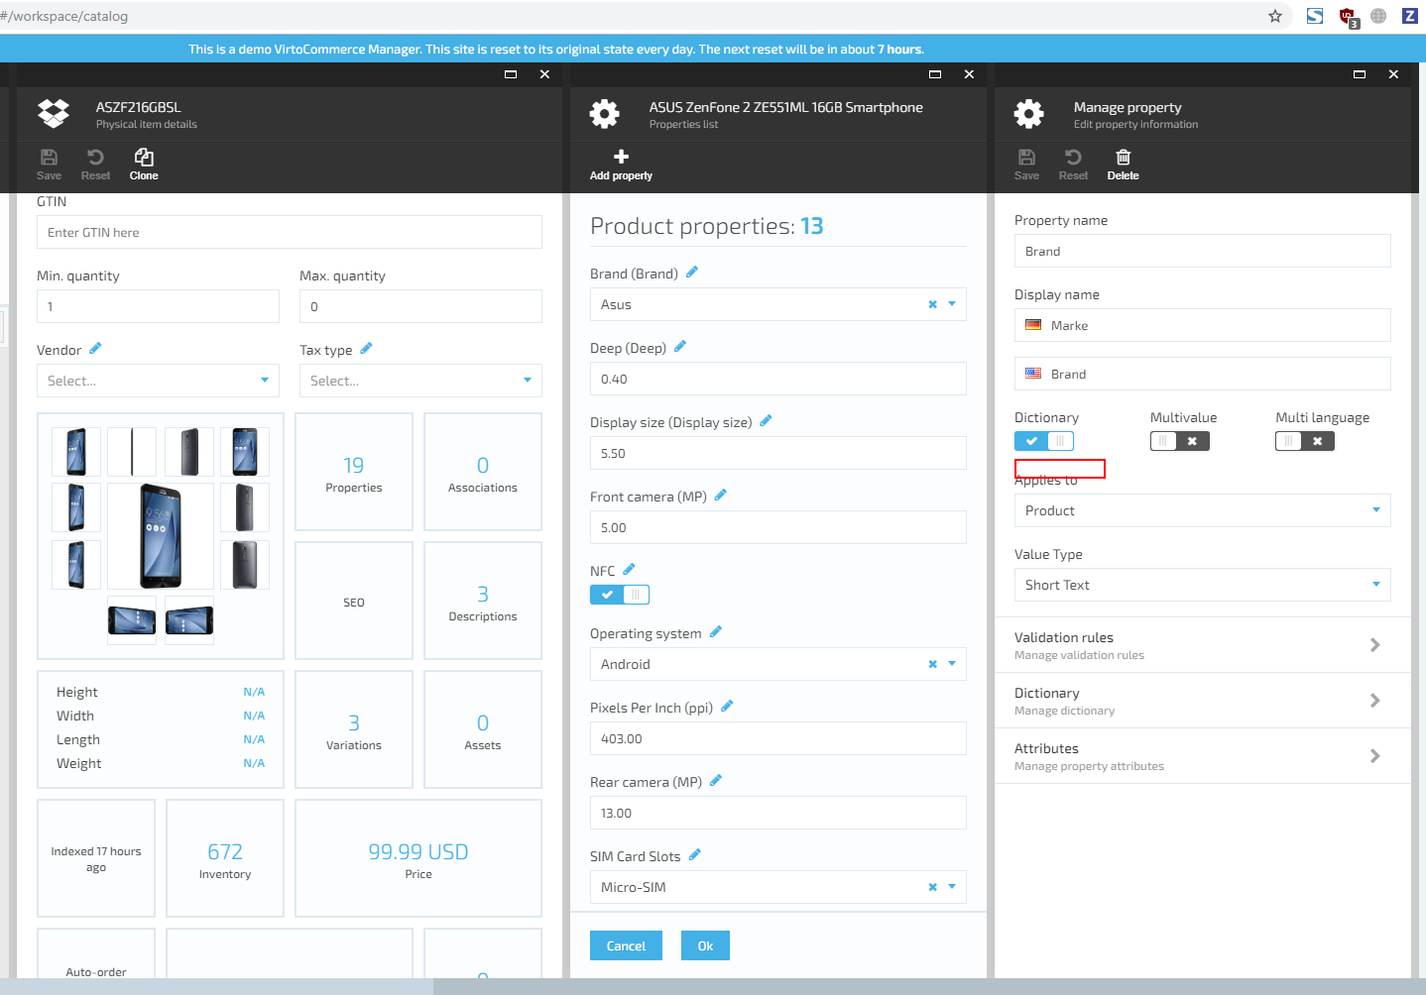Enable the Multivalue option
The height and width of the screenshot is (995, 1426).
tap(1161, 440)
